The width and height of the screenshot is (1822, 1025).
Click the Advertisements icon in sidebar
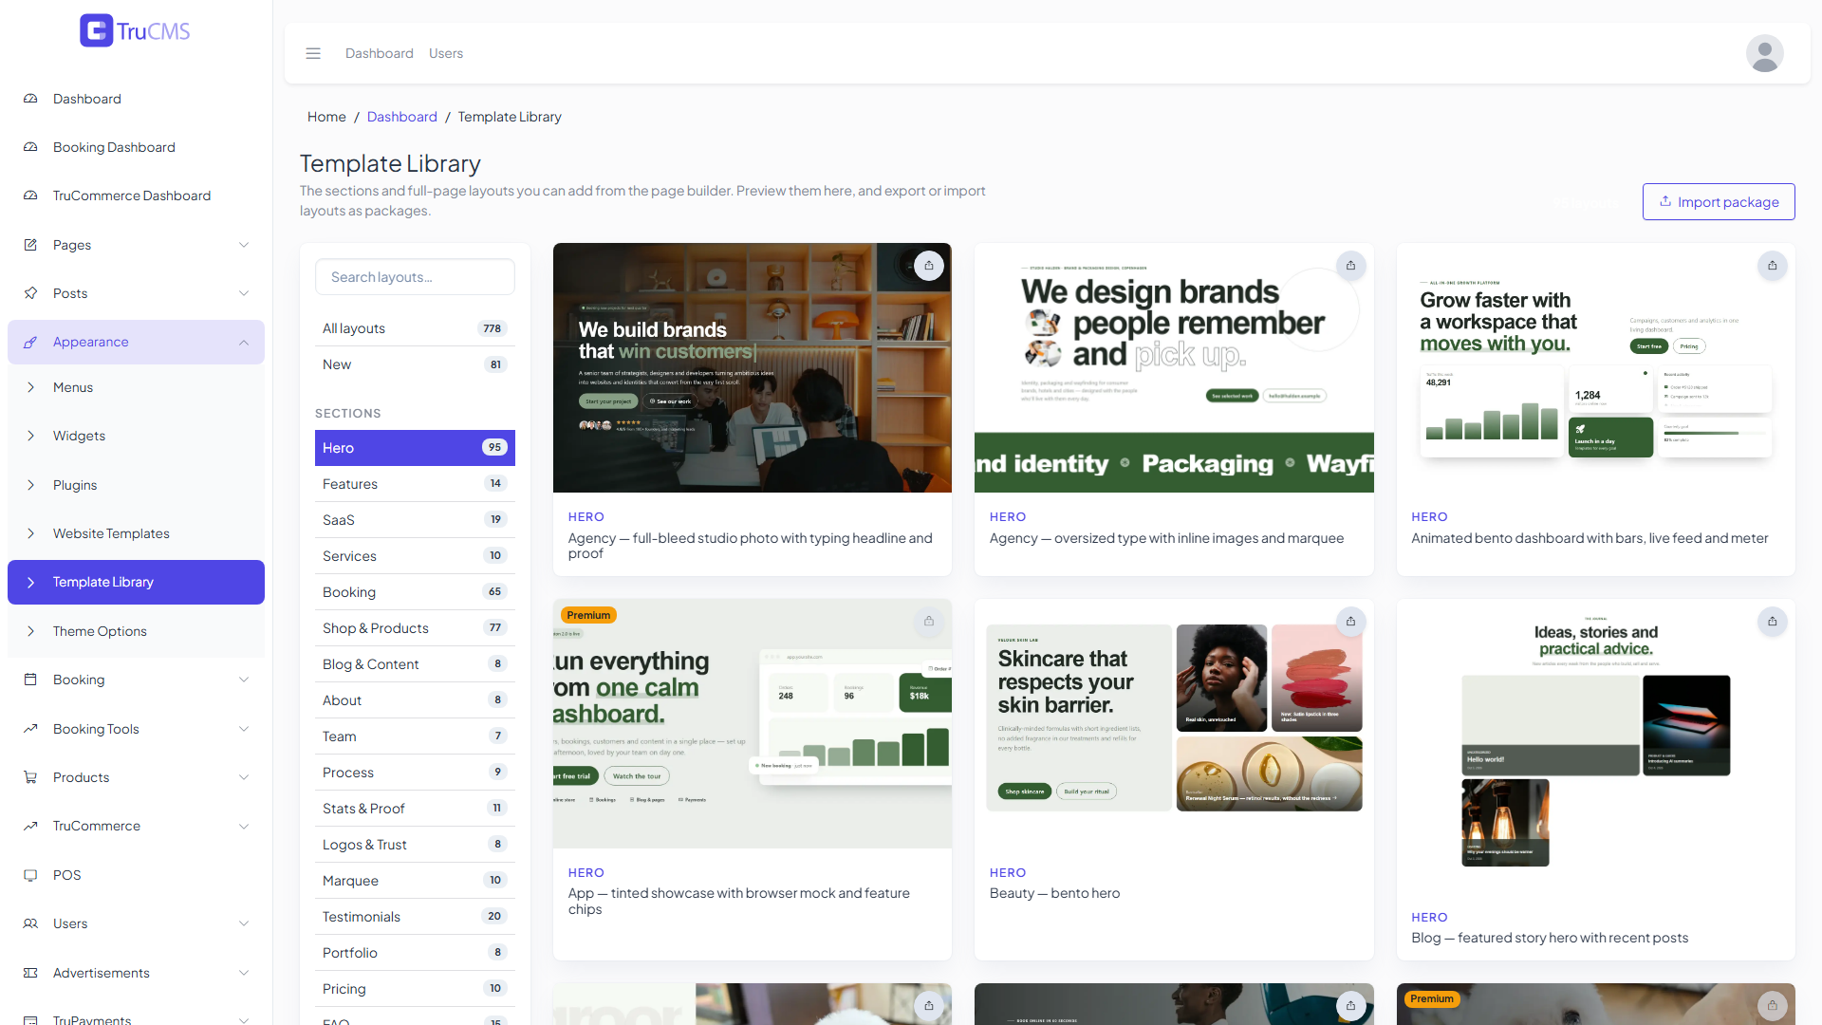pos(30,973)
